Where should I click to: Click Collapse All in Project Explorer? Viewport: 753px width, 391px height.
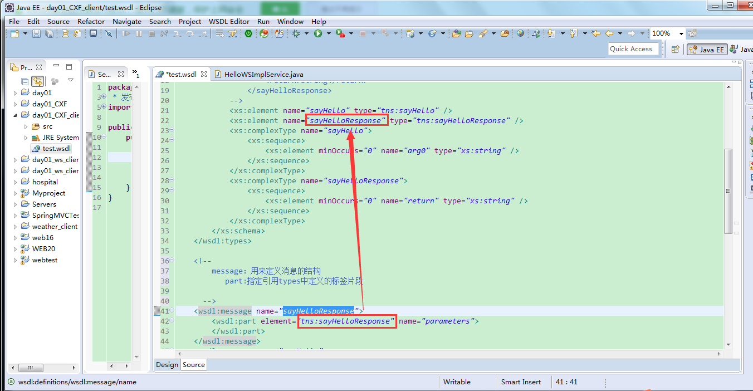tap(25, 81)
